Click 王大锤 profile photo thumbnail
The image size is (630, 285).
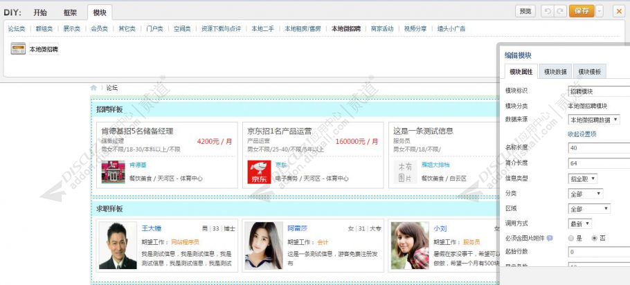[x=118, y=245]
